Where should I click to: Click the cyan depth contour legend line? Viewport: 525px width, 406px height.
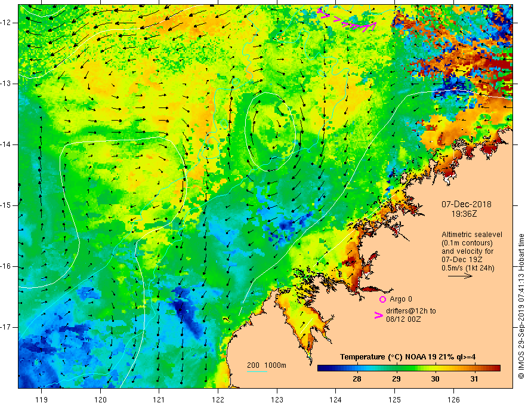click(257, 371)
